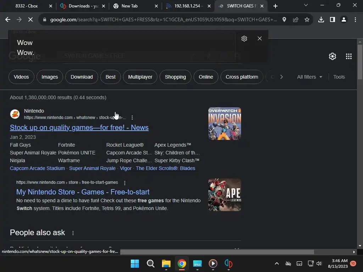Viewport: 363px width, 272px height.
Task: Apply the Best filter chip
Action: click(x=111, y=77)
